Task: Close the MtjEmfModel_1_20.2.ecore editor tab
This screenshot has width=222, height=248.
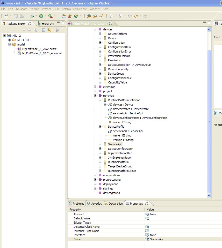Action: 111,23
